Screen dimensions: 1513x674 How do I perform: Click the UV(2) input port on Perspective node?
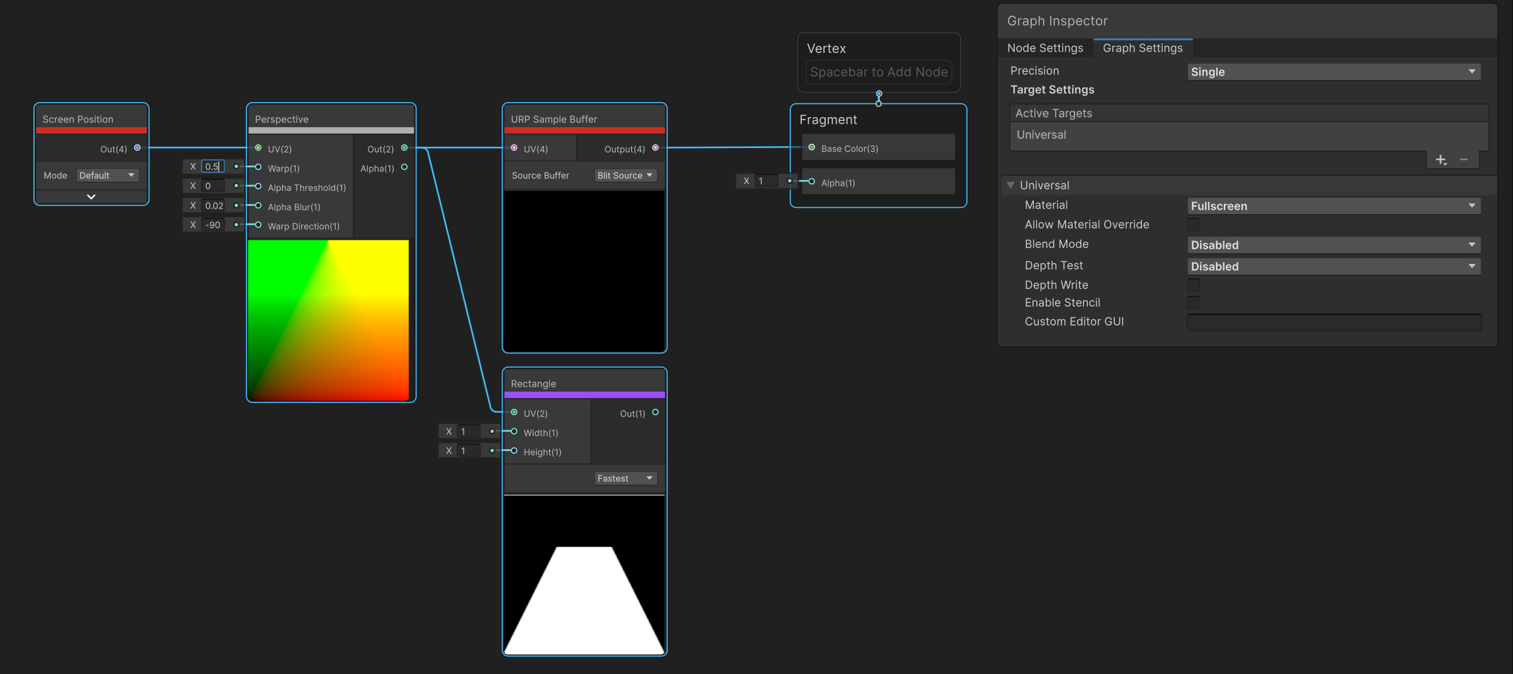(x=258, y=149)
